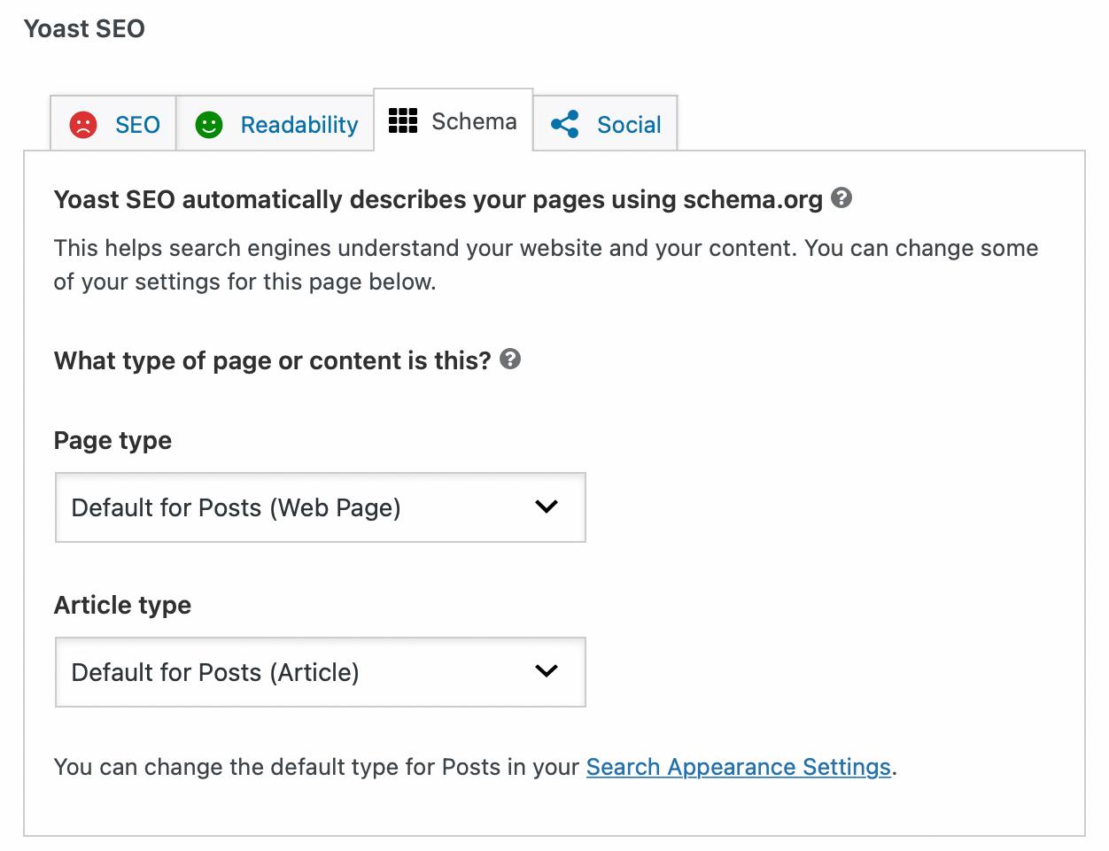Open the Social tab
Viewport: 1109px width, 851px height.
point(605,124)
